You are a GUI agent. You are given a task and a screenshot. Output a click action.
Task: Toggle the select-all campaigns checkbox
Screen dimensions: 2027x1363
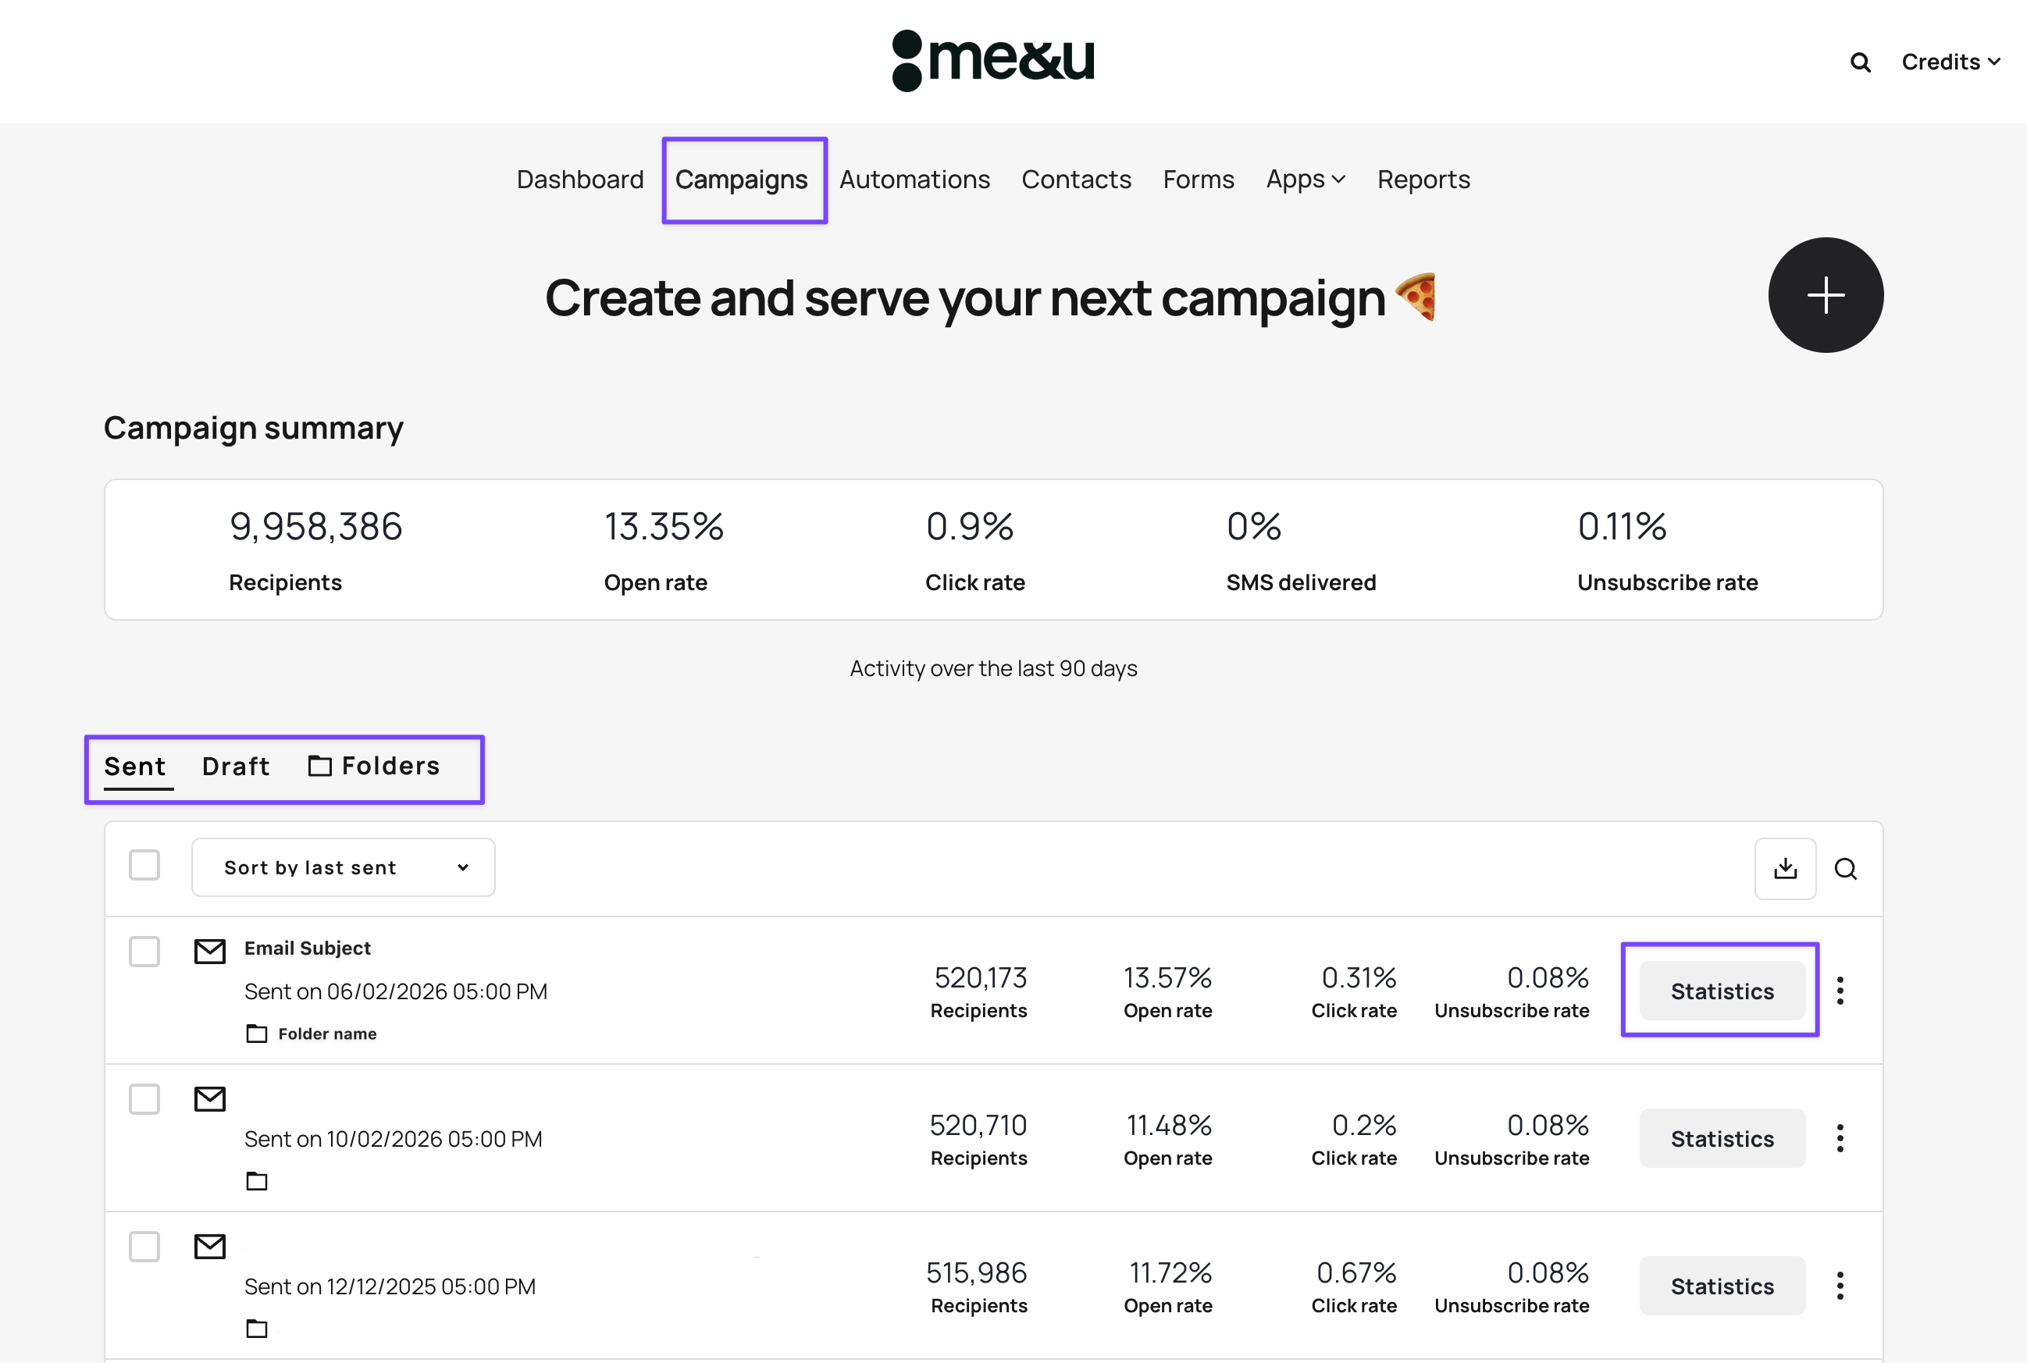[x=144, y=866]
